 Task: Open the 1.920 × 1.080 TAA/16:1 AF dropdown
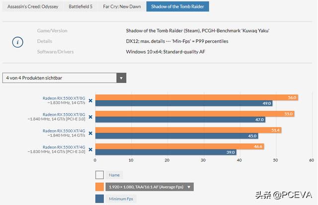[x=150, y=187]
